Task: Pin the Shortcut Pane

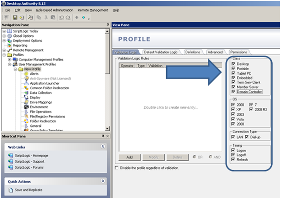Action: coord(103,136)
